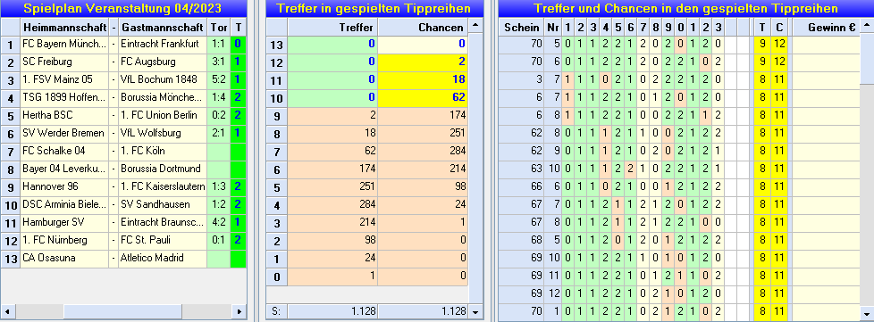Select the Schein column header
Image resolution: width=874 pixels, height=322 pixels.
521,28
